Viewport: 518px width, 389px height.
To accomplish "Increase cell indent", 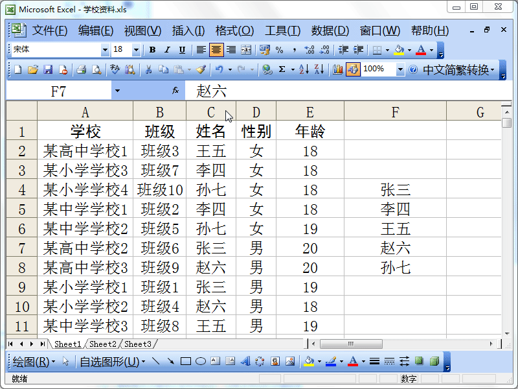I will [x=358, y=50].
